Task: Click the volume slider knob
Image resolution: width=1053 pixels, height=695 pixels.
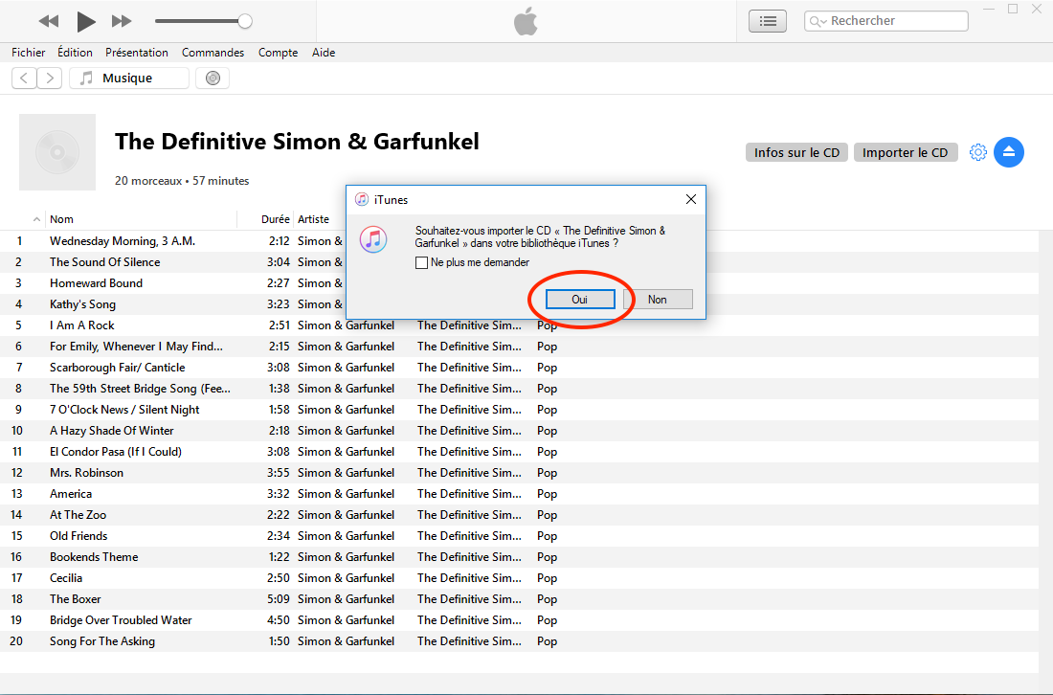Action: point(245,21)
